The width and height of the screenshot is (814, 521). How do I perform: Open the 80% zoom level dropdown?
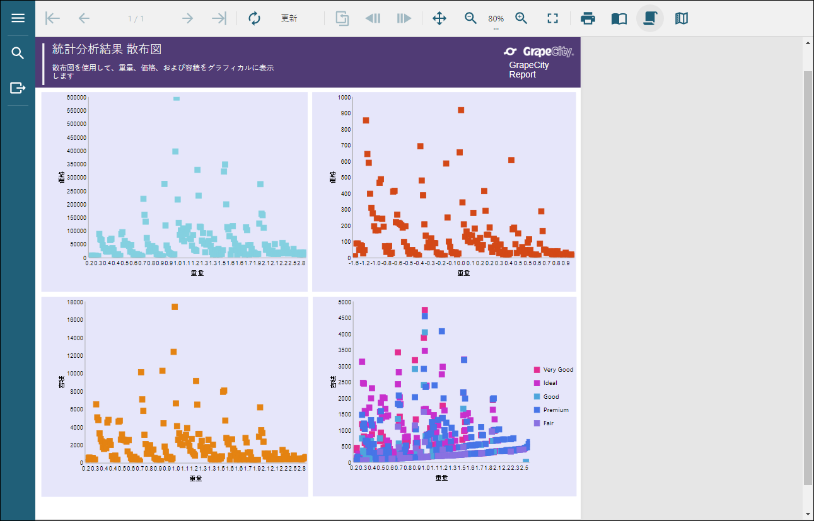[496, 20]
